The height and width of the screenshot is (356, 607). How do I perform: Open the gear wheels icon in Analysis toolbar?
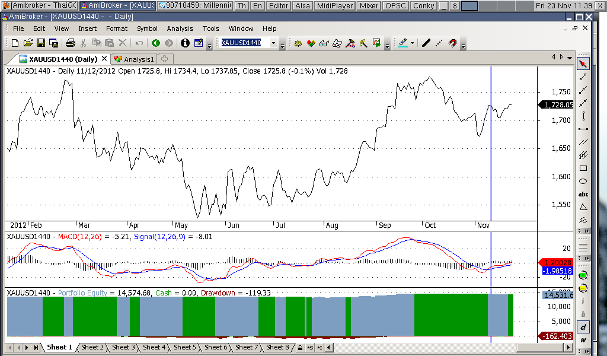click(298, 43)
